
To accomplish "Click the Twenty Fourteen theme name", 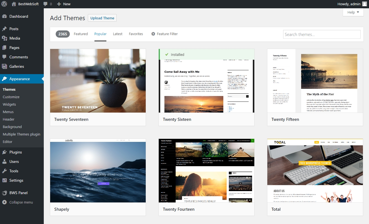I will tap(178, 209).
